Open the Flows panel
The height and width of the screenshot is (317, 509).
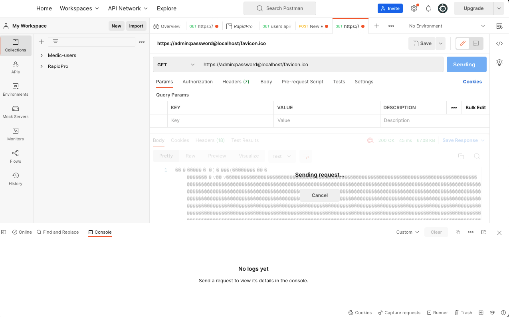pos(15,157)
